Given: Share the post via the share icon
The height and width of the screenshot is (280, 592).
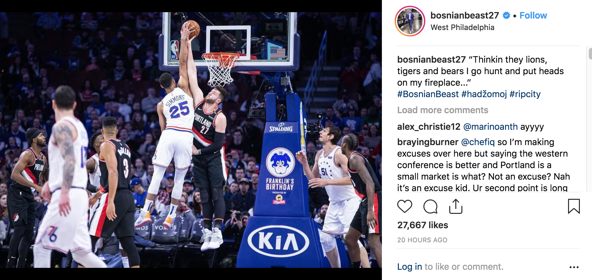Looking at the screenshot, I should 456,206.
